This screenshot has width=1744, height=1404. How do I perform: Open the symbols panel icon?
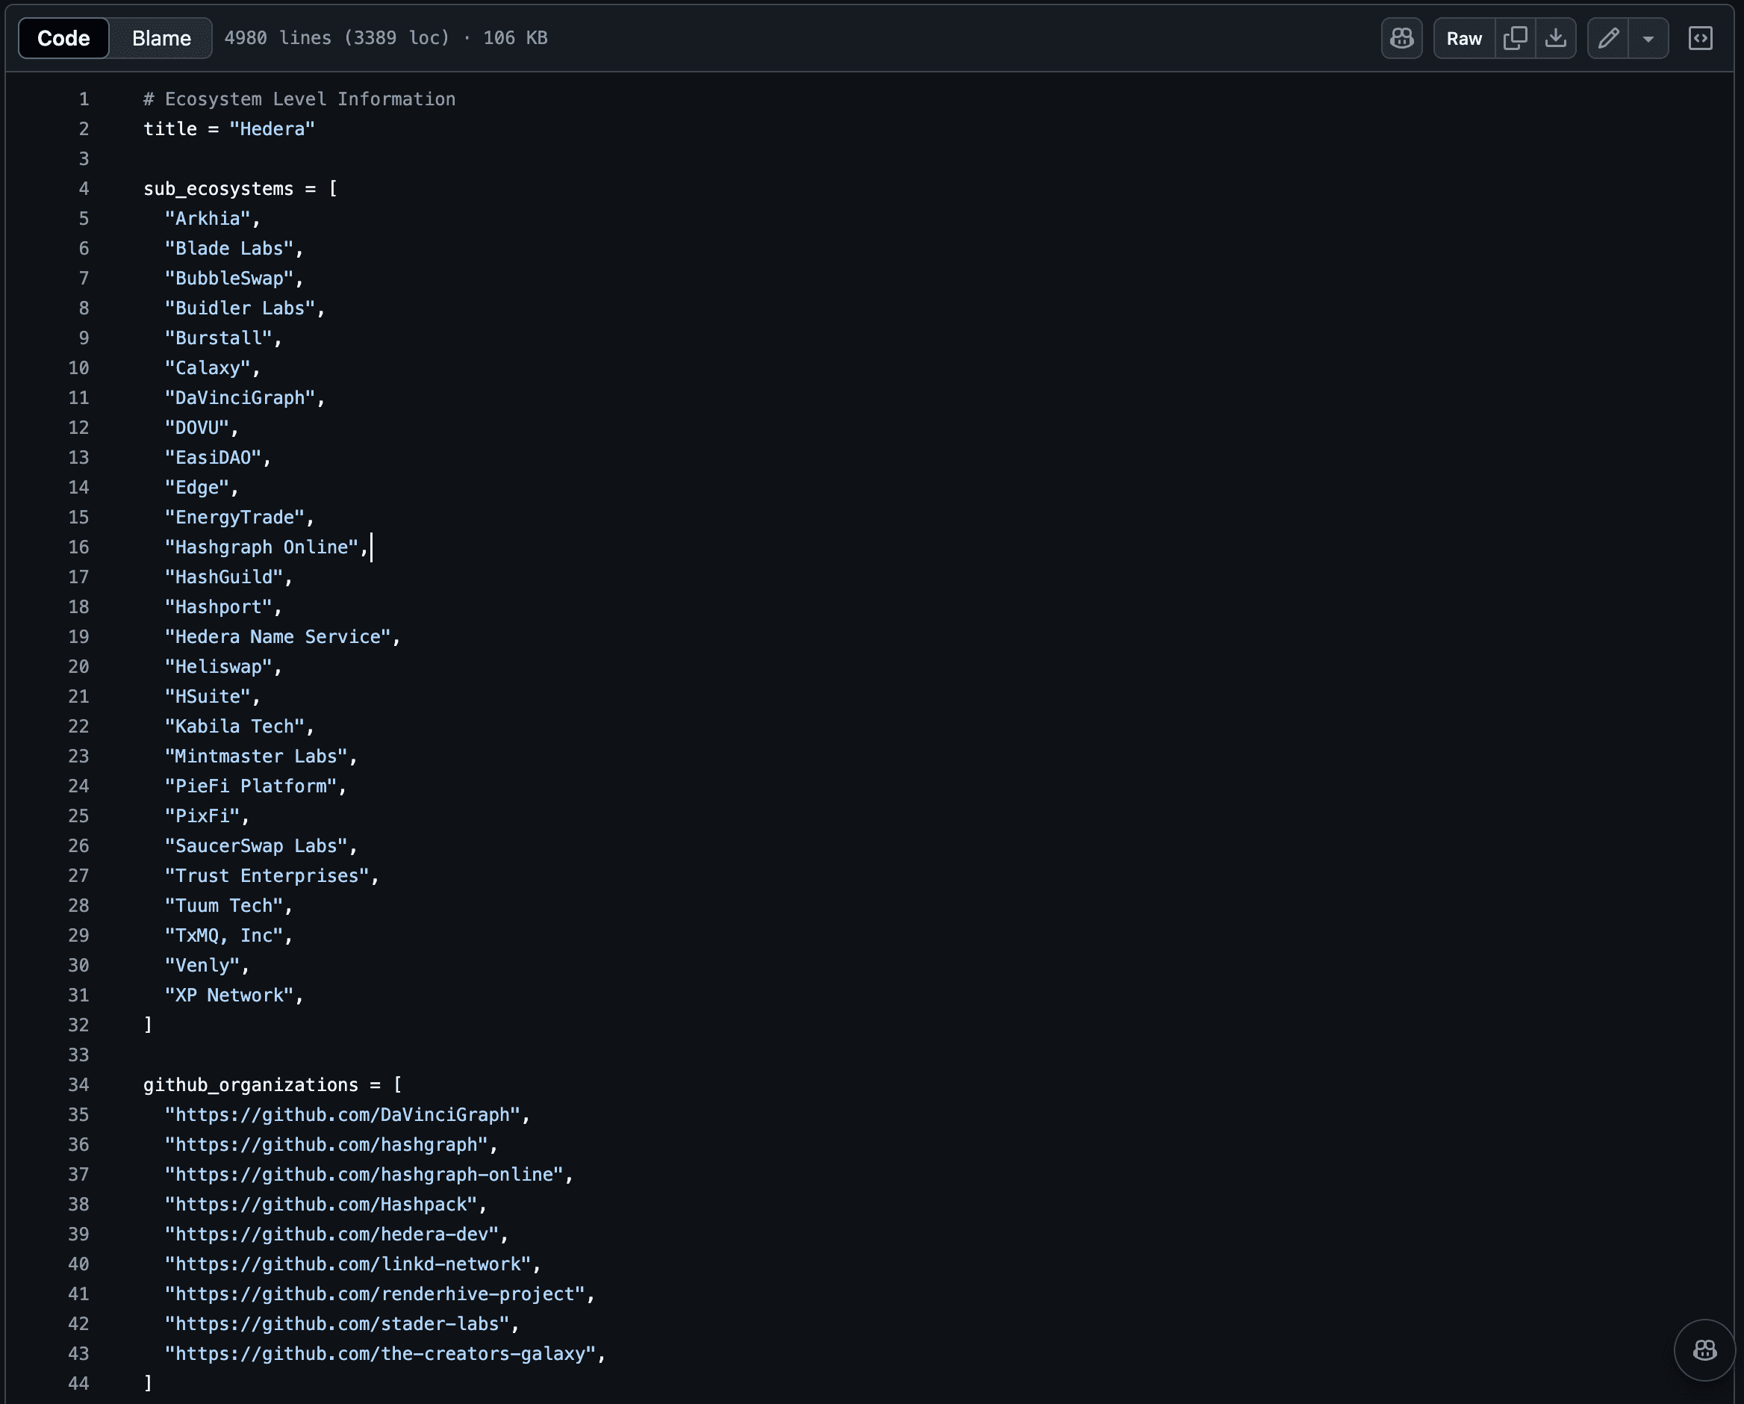tap(1699, 38)
